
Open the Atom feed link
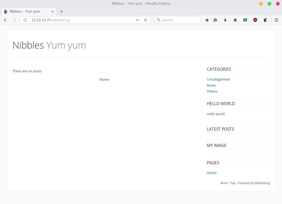224,183
